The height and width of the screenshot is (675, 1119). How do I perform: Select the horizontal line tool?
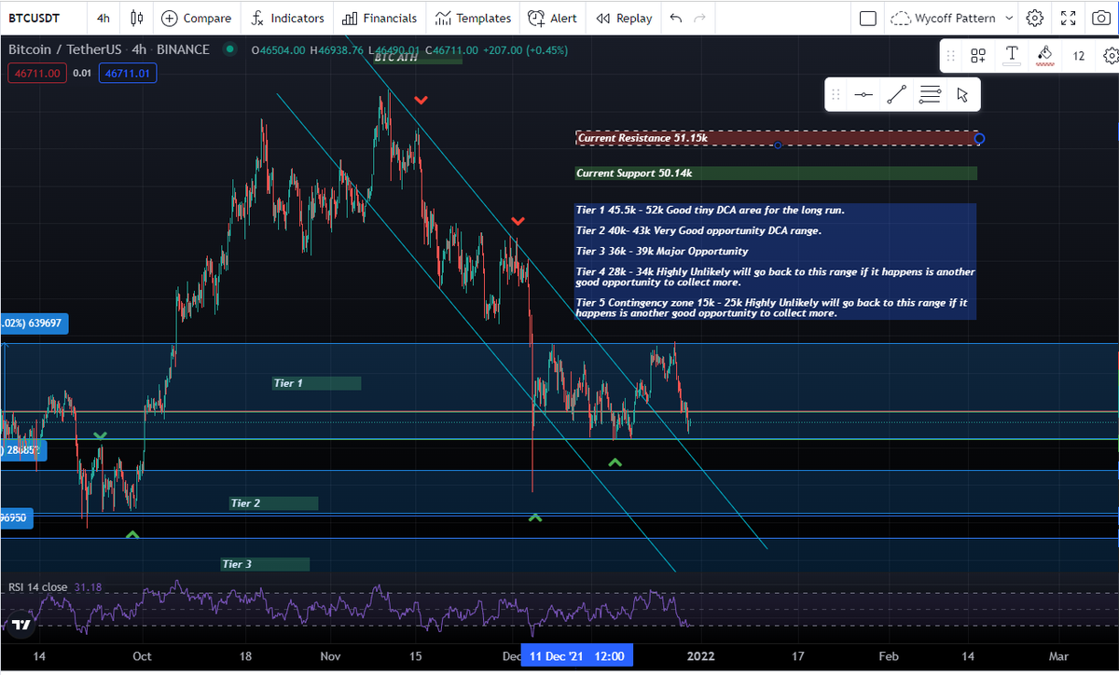pyautogui.click(x=863, y=94)
